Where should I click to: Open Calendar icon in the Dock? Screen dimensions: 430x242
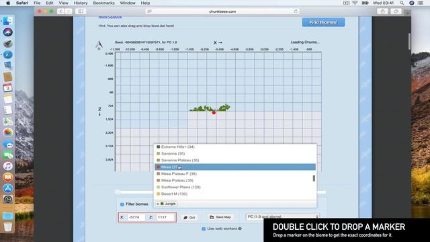[x=7, y=88]
